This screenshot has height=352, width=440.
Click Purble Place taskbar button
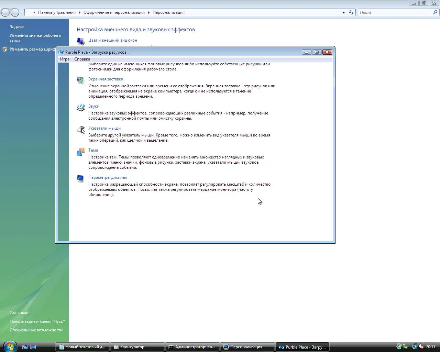pyautogui.click(x=302, y=347)
